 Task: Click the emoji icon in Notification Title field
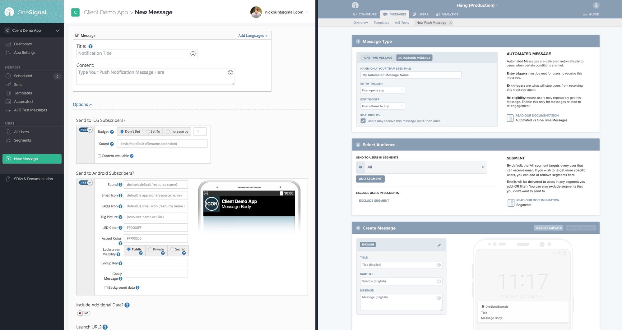pos(193,54)
